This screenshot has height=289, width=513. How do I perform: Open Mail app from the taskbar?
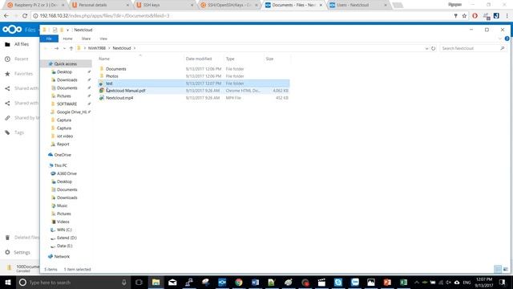click(x=172, y=282)
